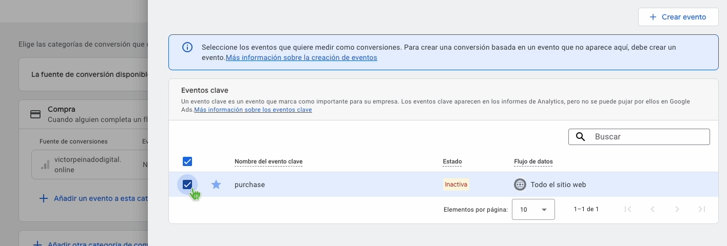Go to the next page of events
Image resolution: width=727 pixels, height=246 pixels.
(x=677, y=209)
